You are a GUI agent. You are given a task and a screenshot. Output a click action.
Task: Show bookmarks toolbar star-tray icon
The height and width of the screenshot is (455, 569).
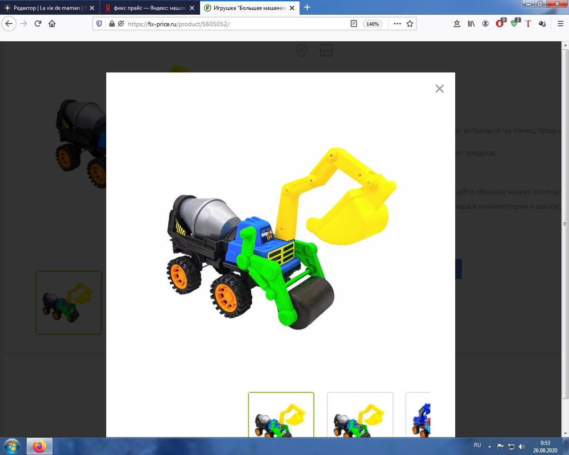coord(457,24)
